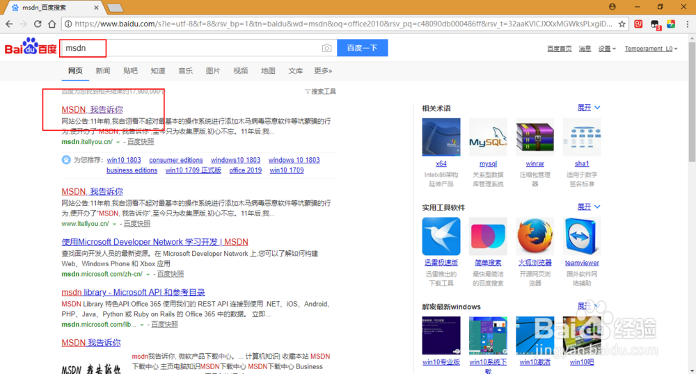Open the 设置 dropdown

pyautogui.click(x=607, y=49)
